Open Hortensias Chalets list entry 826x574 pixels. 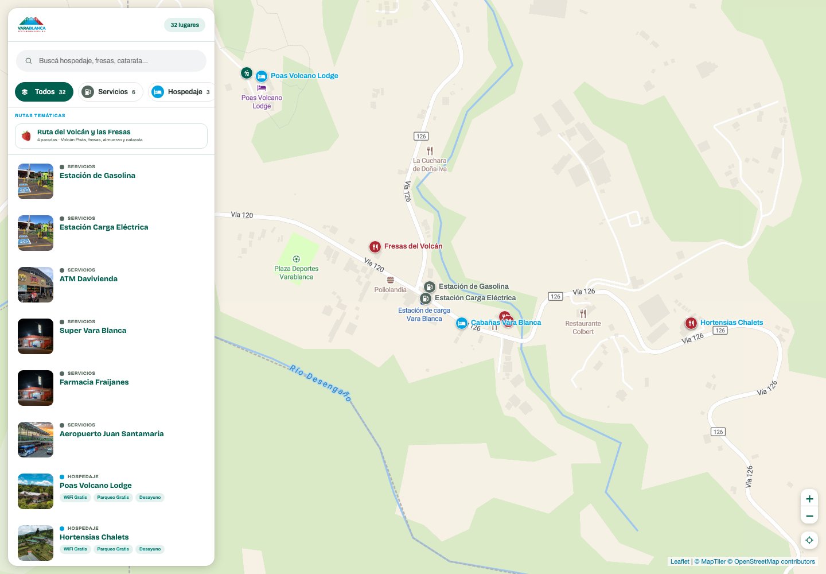pyautogui.click(x=111, y=543)
